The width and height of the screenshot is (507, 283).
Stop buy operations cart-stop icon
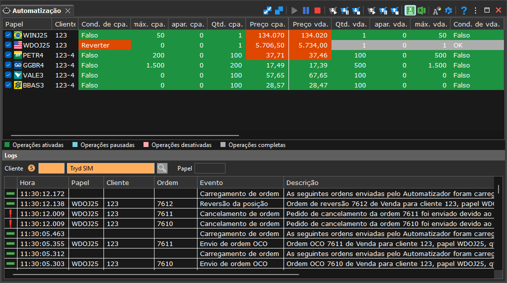356,10
